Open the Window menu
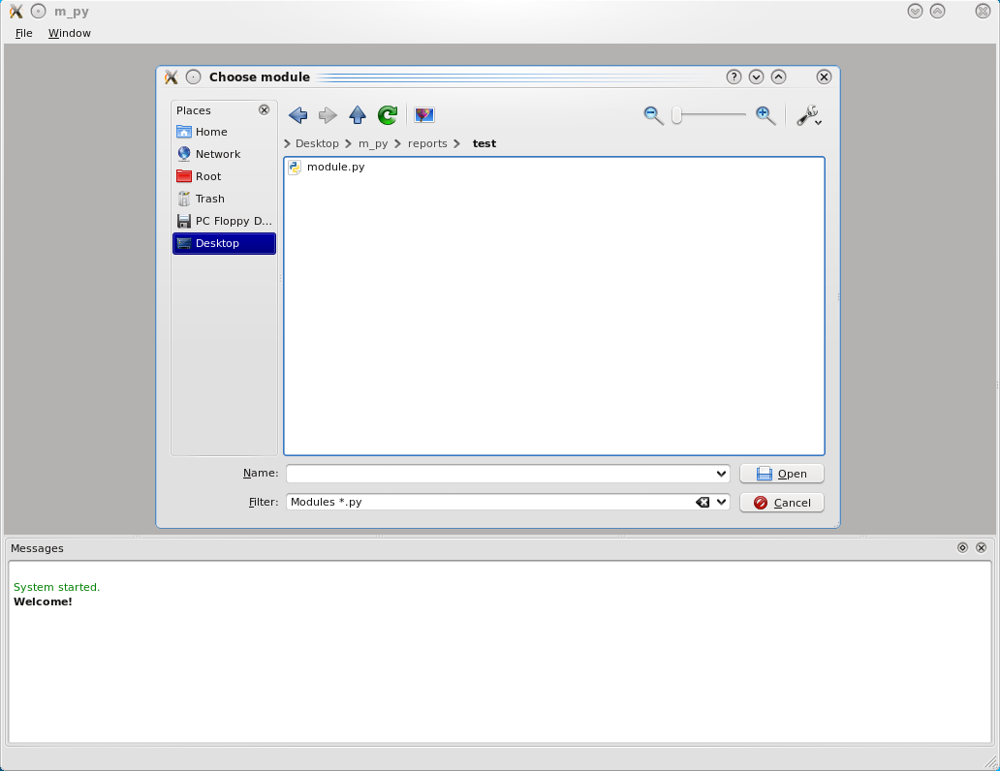The height and width of the screenshot is (771, 1000). click(x=70, y=33)
